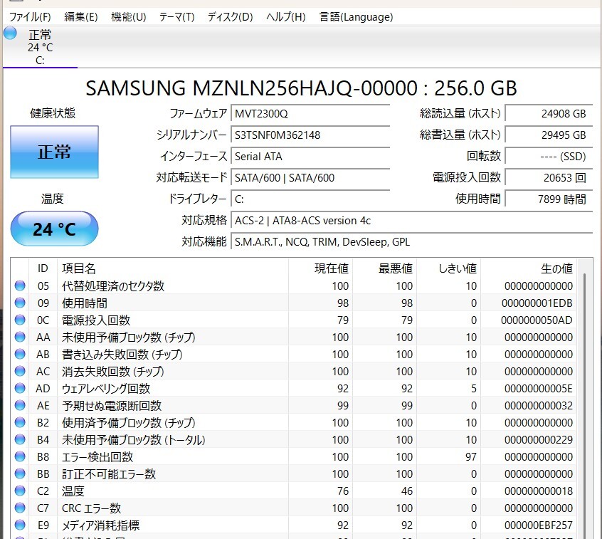Click status icon for attribute B4 row
Screen dimensions: 602x539
pyautogui.click(x=20, y=439)
